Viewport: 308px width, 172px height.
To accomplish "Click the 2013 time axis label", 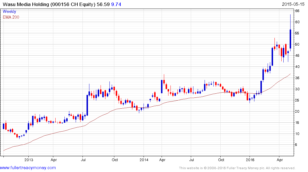I will (x=29, y=160).
